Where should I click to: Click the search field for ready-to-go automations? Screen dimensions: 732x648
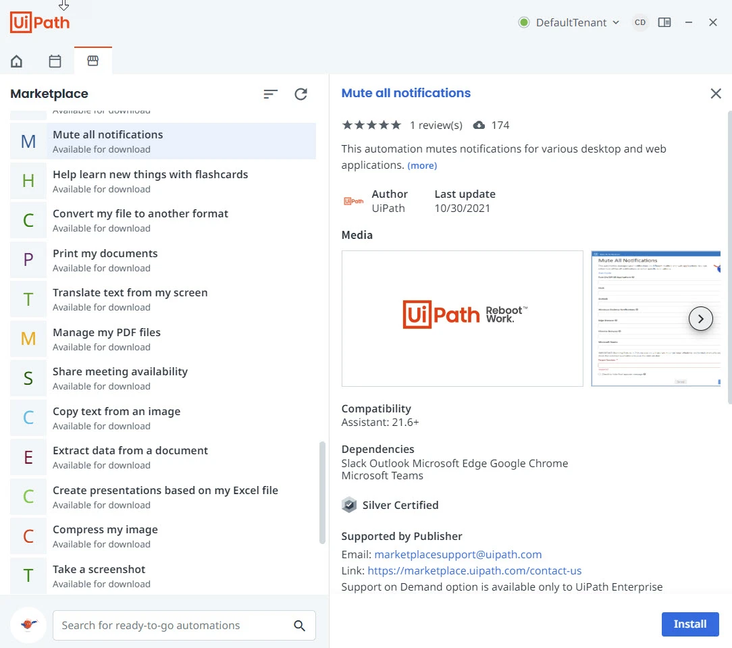(184, 626)
